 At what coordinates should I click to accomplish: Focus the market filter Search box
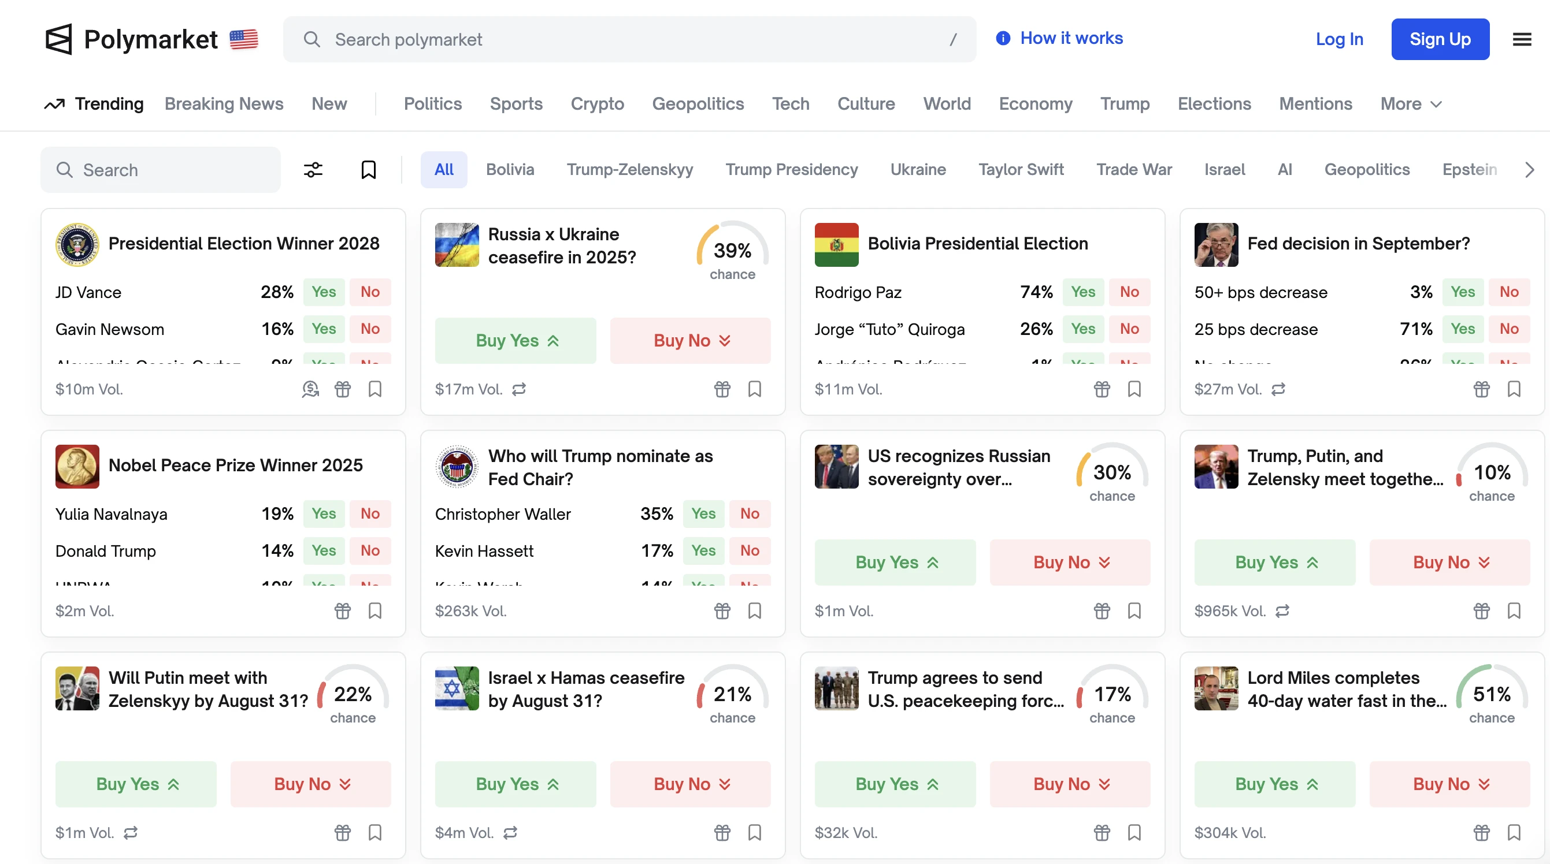[x=161, y=170]
